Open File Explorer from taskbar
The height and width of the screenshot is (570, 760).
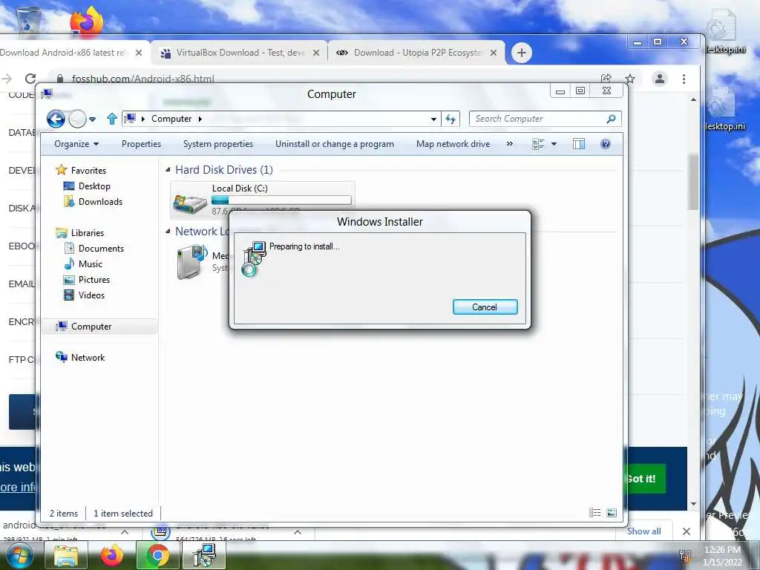click(66, 556)
